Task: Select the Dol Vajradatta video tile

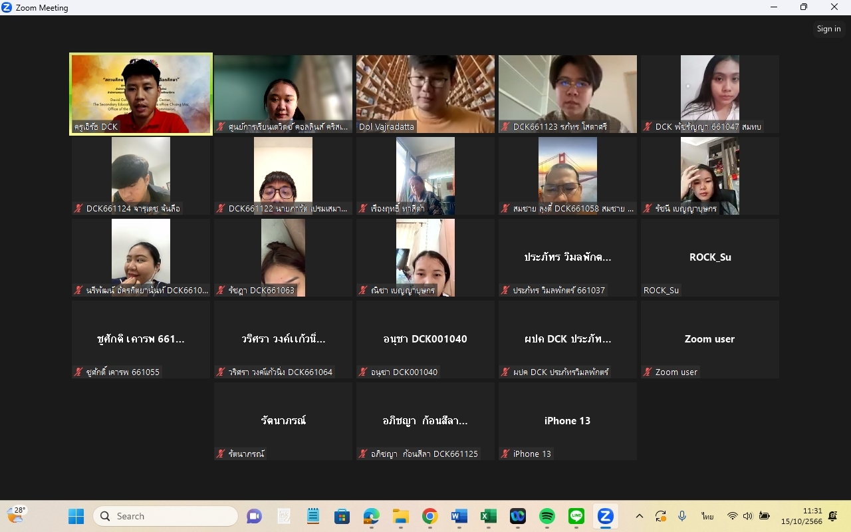Action: (x=425, y=94)
